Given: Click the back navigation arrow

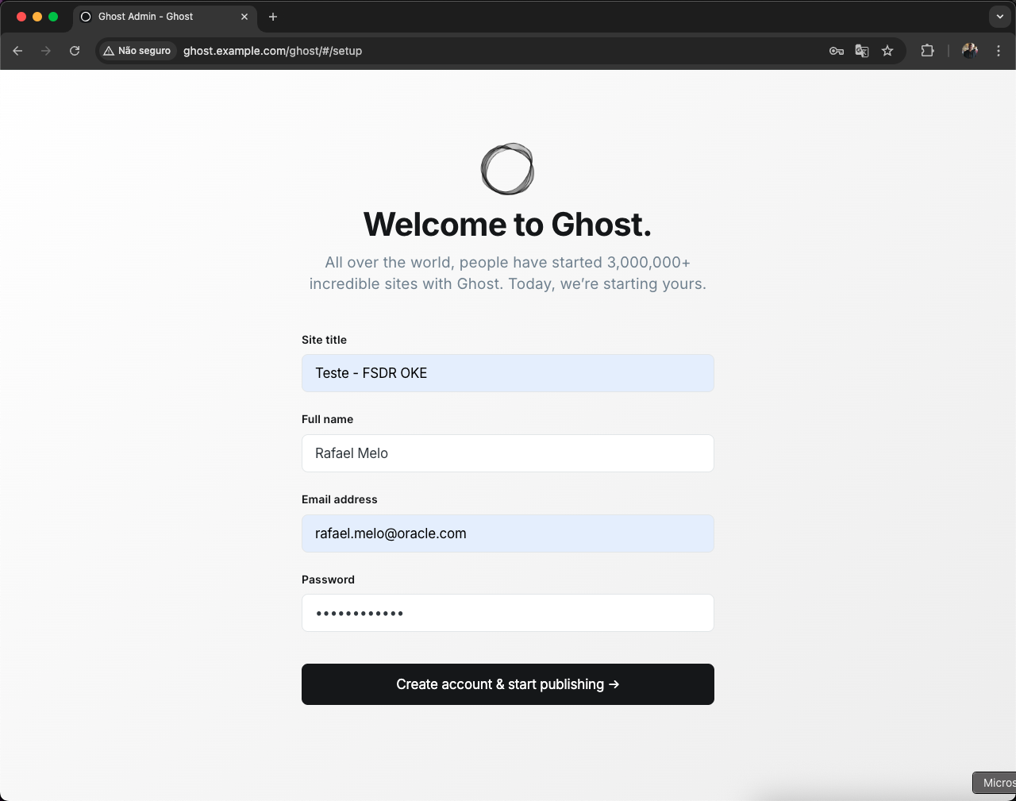Looking at the screenshot, I should tap(17, 50).
